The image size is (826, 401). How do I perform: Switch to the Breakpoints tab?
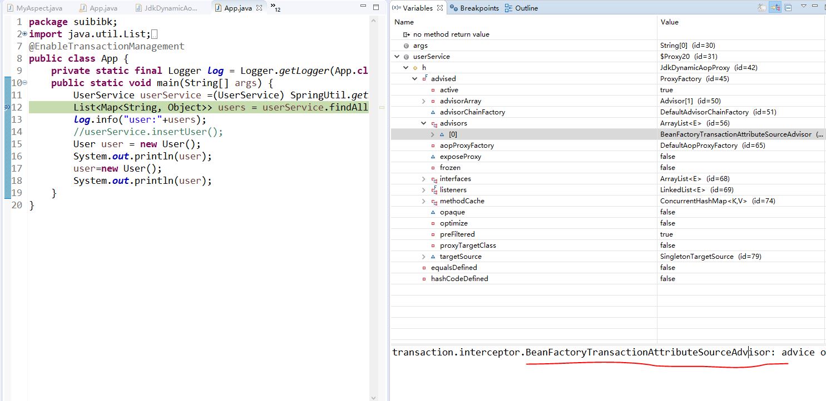click(474, 8)
